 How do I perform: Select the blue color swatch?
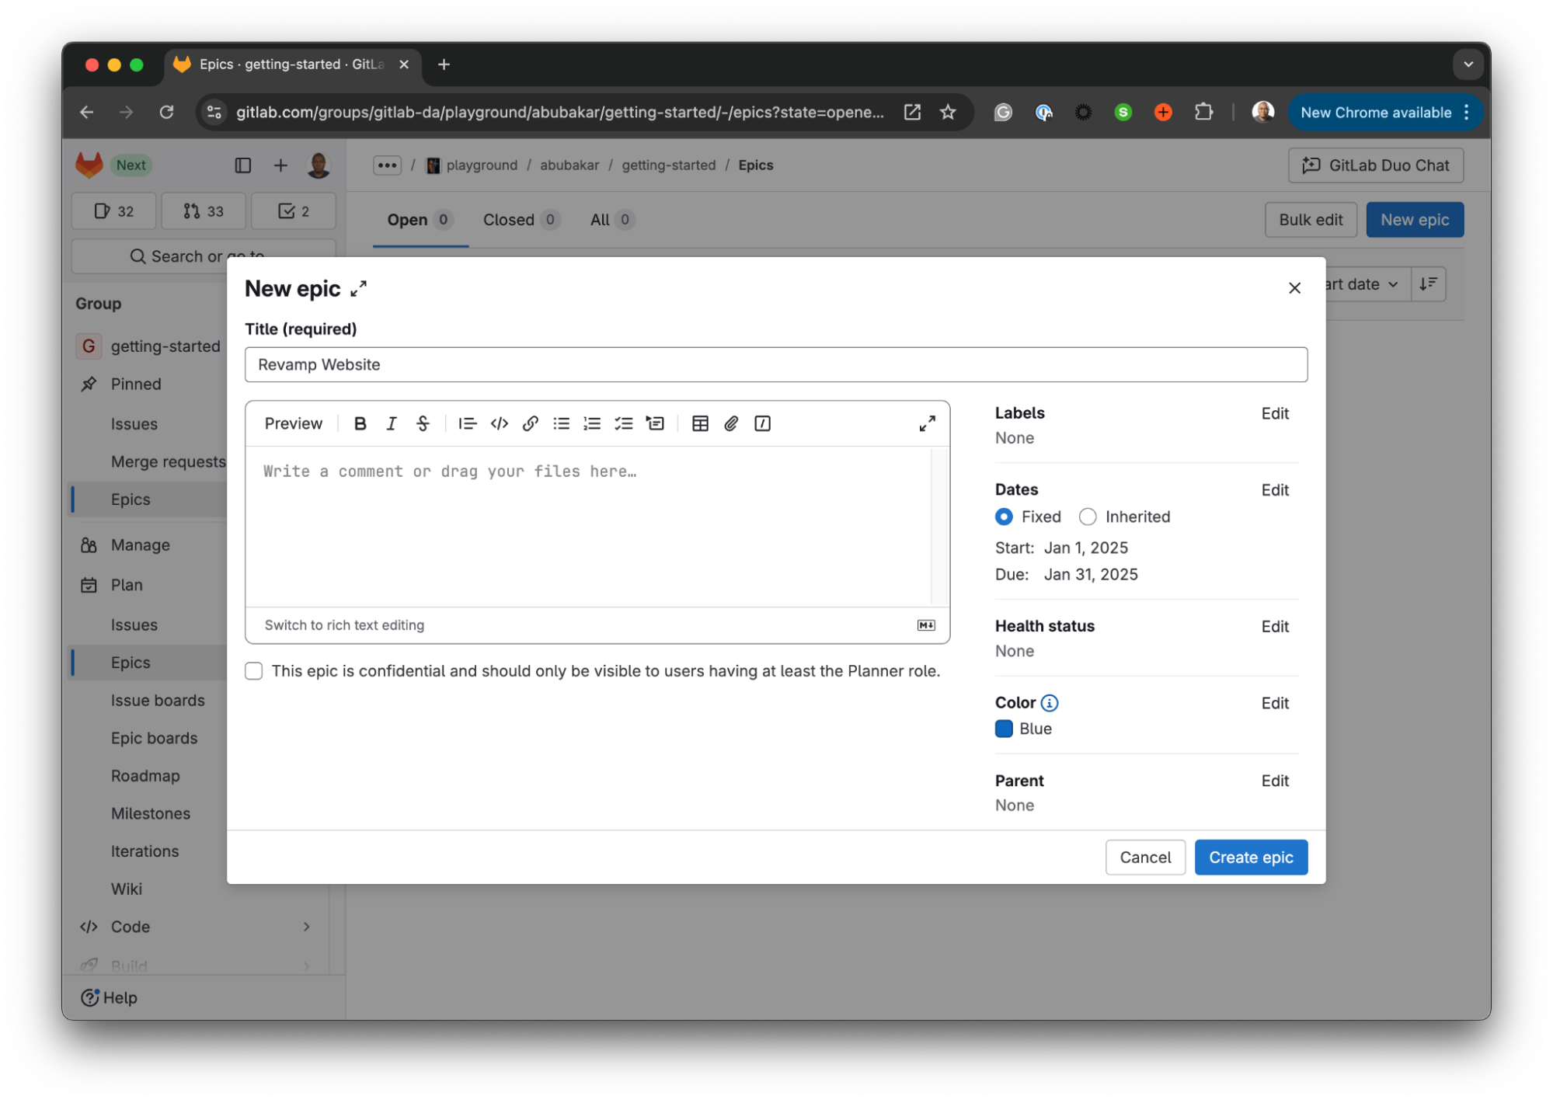(x=1004, y=728)
